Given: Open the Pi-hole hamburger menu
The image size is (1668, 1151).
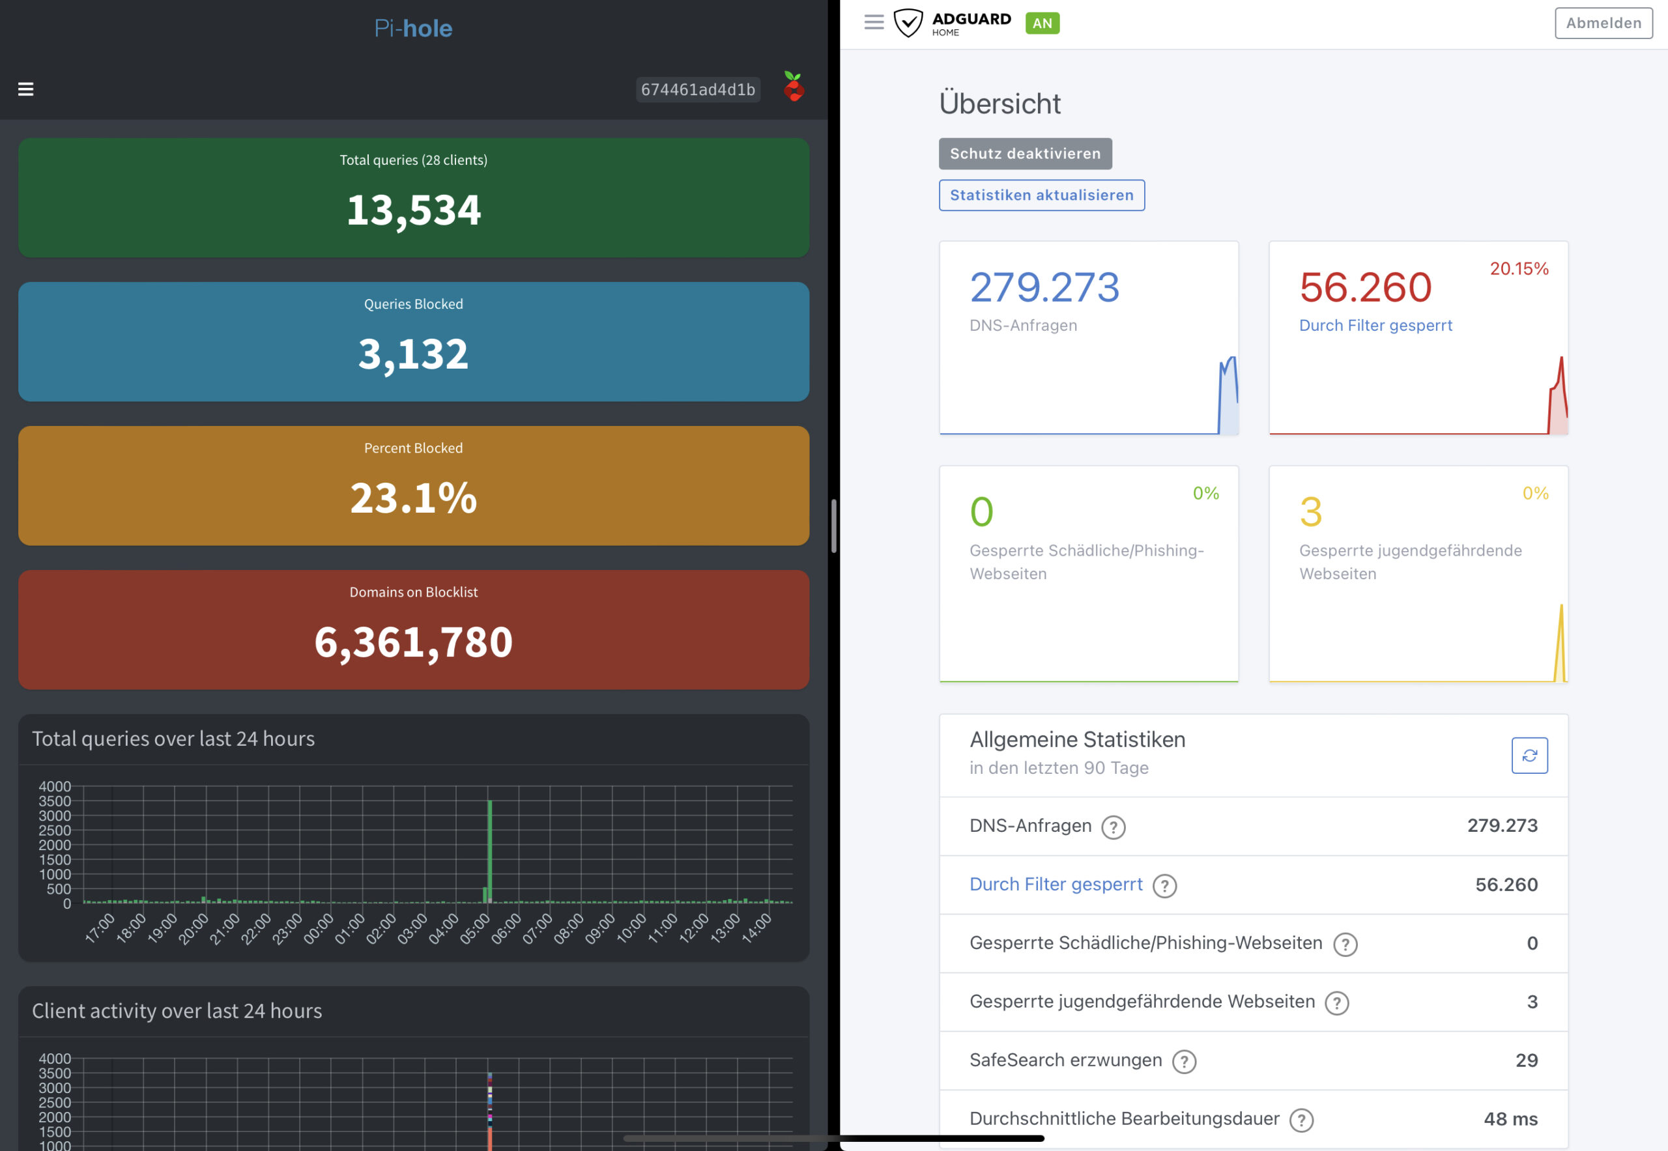Looking at the screenshot, I should 26,89.
